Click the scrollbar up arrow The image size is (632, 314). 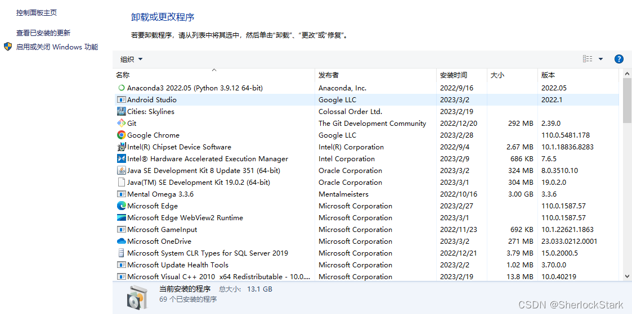click(x=627, y=74)
